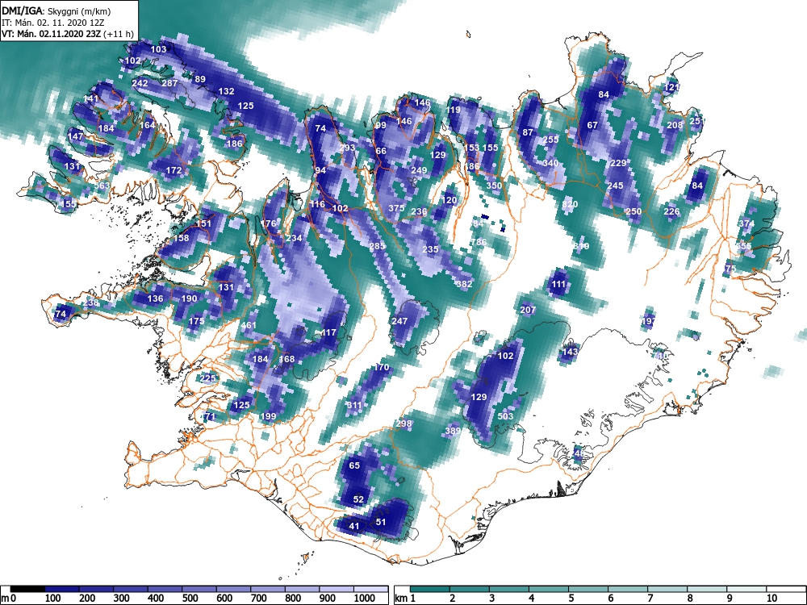The height and width of the screenshot is (605, 807).
Task: Click the visibility value '382'
Action: click(464, 283)
